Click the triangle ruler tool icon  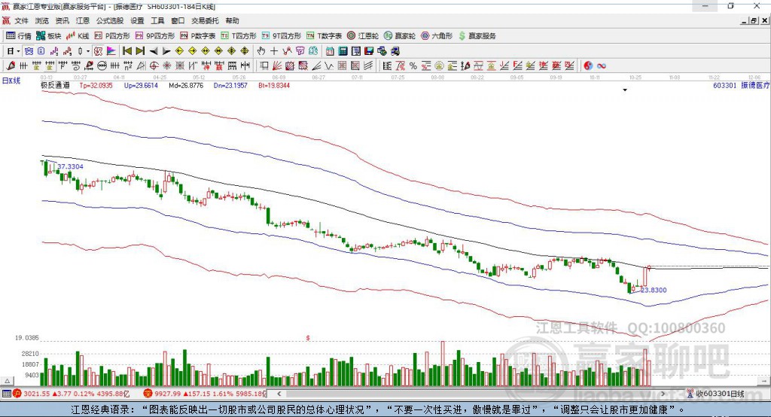pyautogui.click(x=141, y=65)
